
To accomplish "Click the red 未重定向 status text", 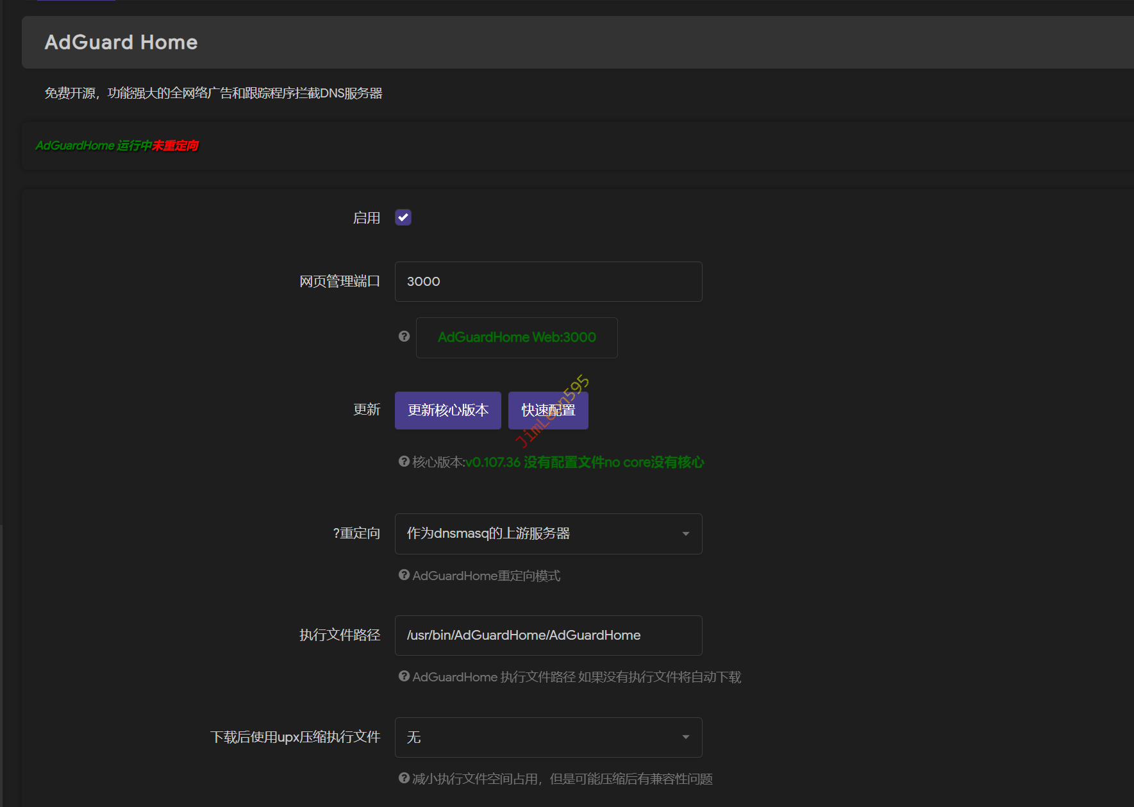I will (x=175, y=146).
